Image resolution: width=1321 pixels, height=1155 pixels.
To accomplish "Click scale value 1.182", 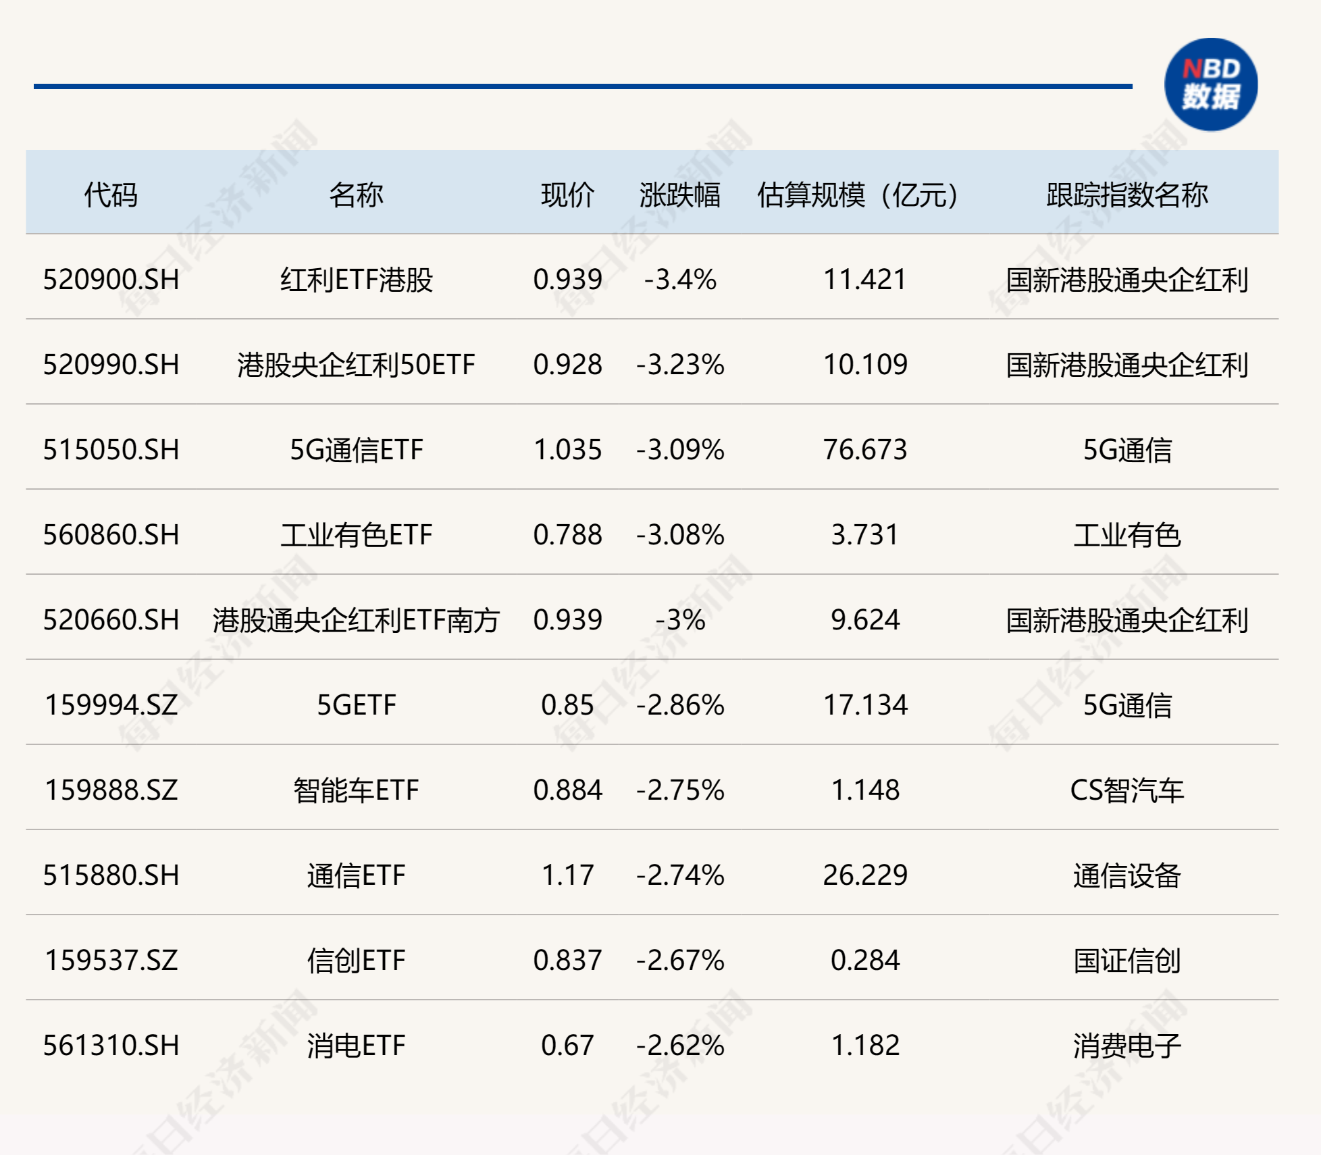I will coord(865,1046).
